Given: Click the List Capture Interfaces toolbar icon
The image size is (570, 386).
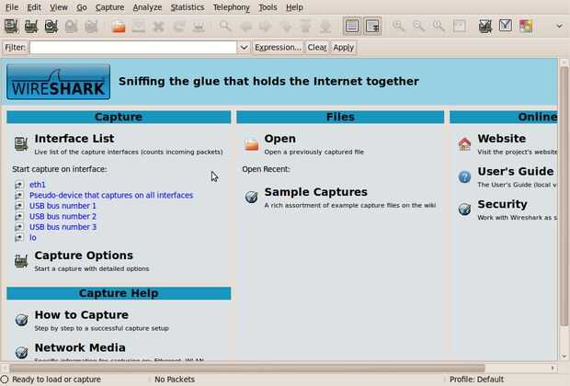Looking at the screenshot, I should pyautogui.click(x=11, y=26).
